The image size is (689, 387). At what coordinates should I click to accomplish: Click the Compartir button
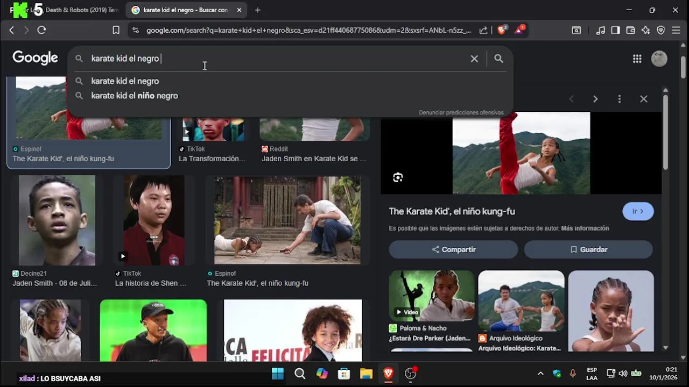[x=453, y=249]
